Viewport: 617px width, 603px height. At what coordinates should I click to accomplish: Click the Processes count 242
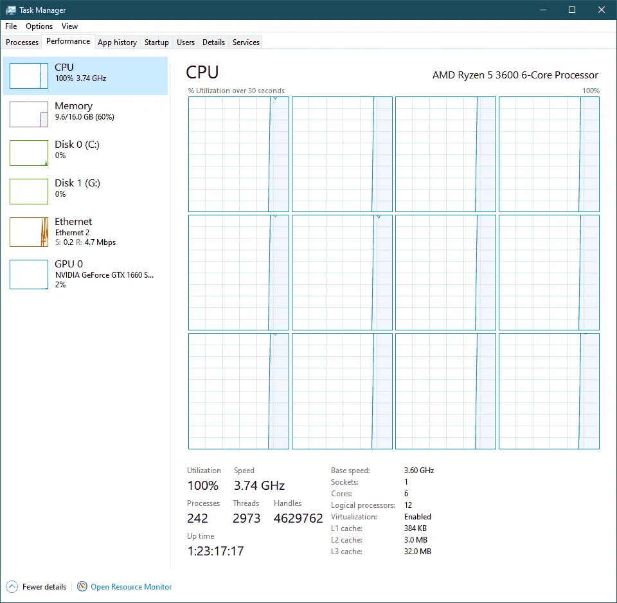[x=197, y=518]
